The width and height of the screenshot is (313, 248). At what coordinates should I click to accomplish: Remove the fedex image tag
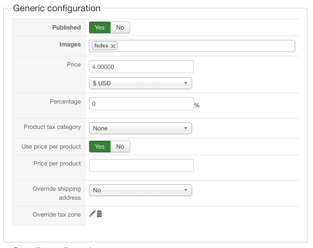(113, 46)
